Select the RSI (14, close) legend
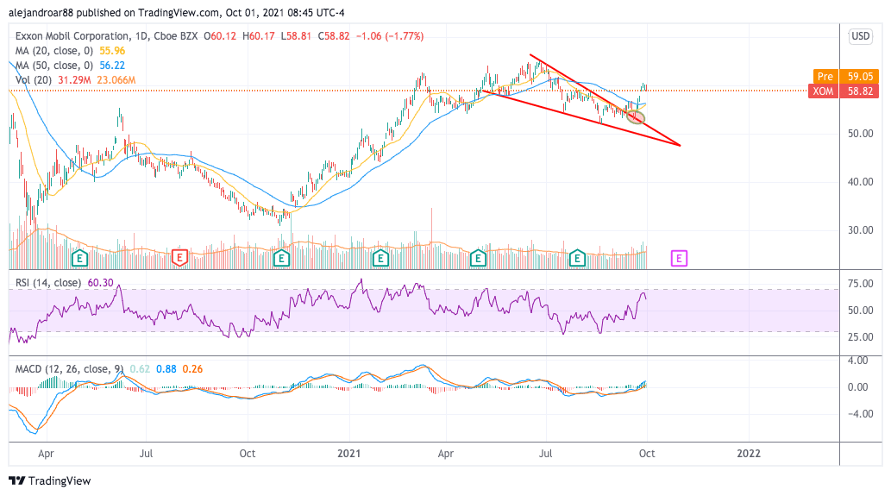The image size is (891, 496). pos(47,282)
